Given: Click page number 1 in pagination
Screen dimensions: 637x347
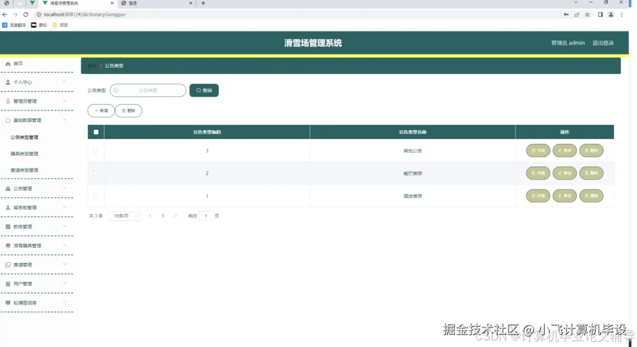Looking at the screenshot, I should tap(163, 216).
